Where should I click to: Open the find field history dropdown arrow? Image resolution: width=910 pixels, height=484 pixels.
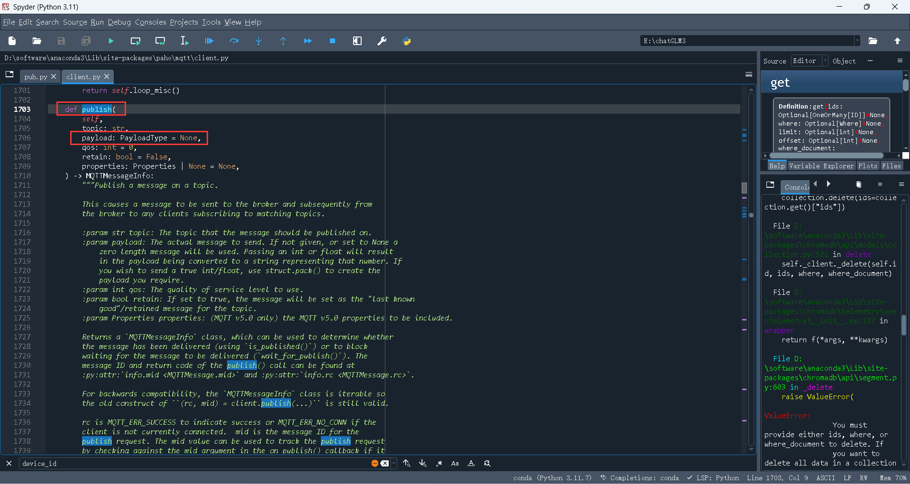394,464
